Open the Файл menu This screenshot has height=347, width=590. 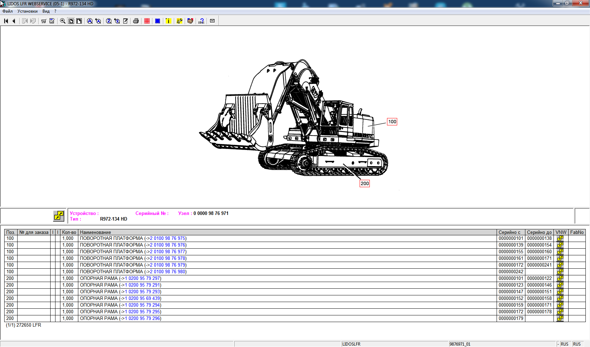click(x=8, y=11)
